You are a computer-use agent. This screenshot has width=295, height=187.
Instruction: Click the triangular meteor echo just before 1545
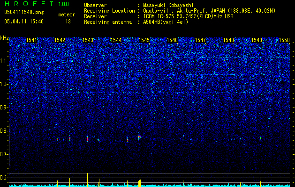pyautogui.click(x=139, y=137)
